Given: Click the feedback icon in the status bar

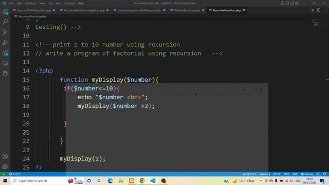Looking at the screenshot, I should (318, 174).
